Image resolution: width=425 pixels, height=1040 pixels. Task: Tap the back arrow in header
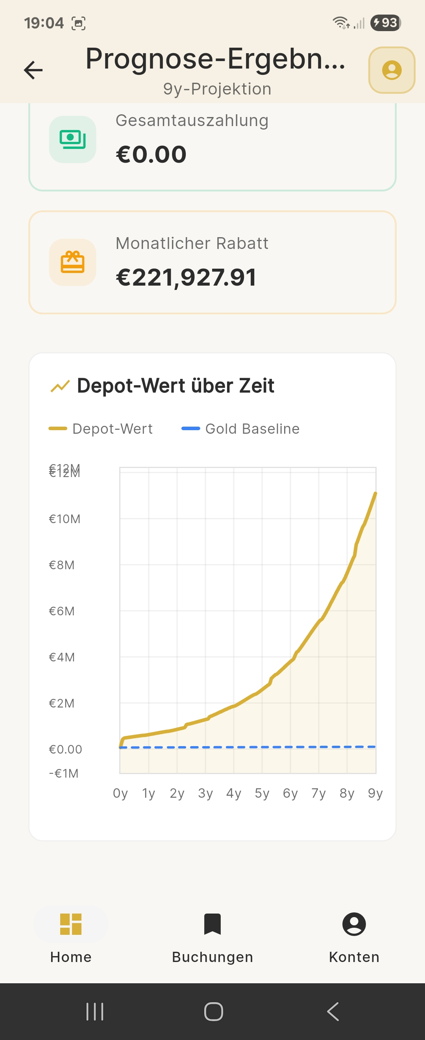tap(33, 70)
